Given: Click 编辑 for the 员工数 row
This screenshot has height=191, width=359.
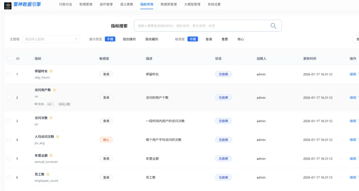Looking at the screenshot, I should [x=353, y=177].
